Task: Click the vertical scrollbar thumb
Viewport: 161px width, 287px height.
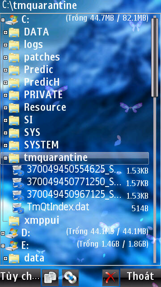Action: point(155,57)
